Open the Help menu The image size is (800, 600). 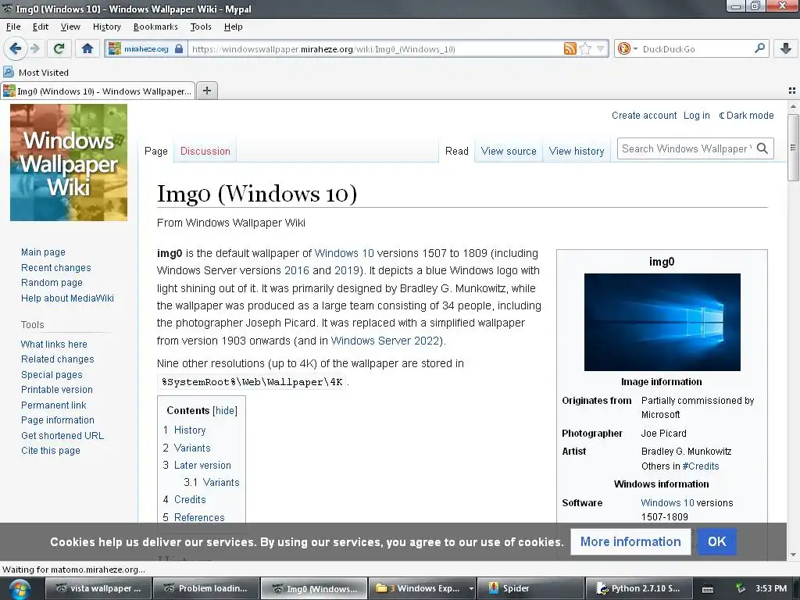[x=233, y=27]
